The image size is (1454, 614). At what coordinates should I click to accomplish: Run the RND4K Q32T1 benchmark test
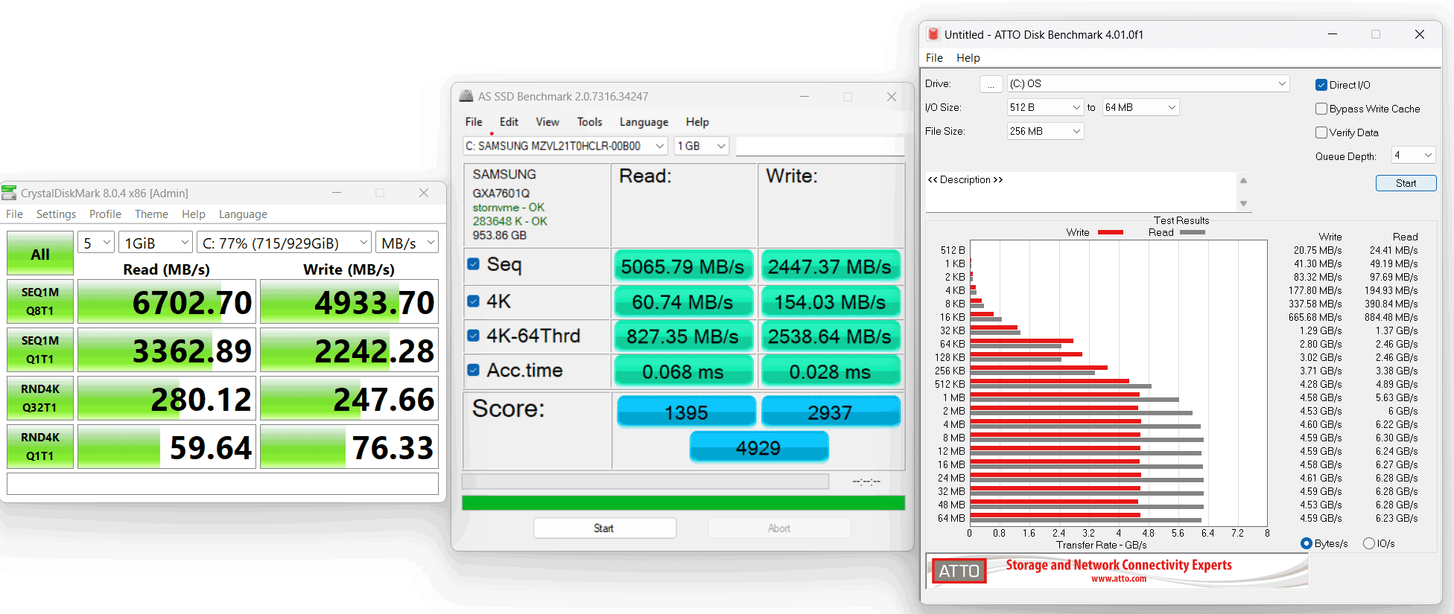[40, 398]
